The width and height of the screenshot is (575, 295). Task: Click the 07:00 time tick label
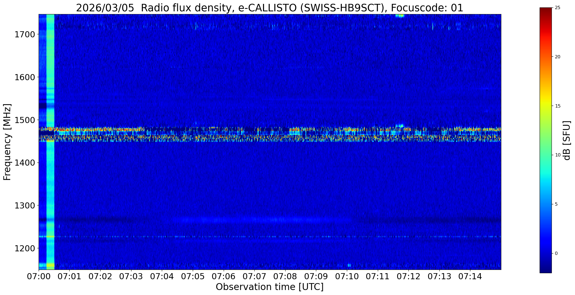39,276
